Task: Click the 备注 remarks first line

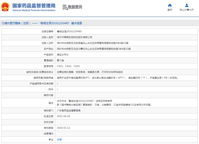Action: pyautogui.click(x=84, y=101)
